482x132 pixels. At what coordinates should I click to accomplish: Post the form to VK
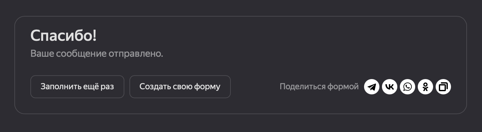point(389,87)
